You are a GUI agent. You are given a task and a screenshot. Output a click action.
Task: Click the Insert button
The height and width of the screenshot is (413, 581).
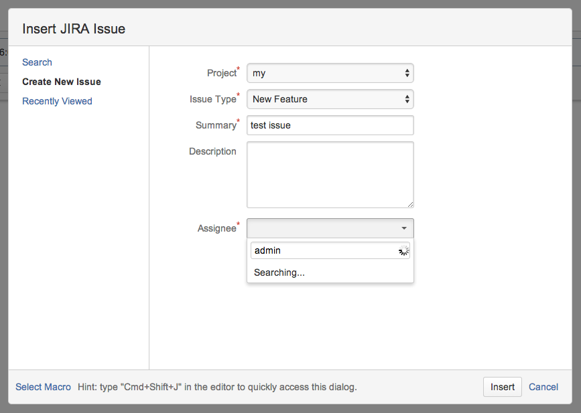pos(503,387)
